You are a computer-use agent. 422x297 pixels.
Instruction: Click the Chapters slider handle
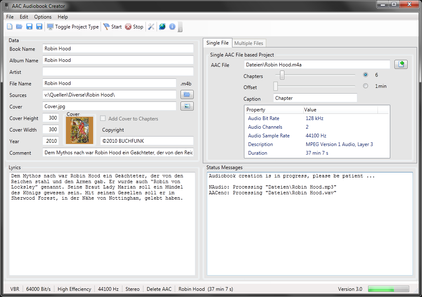[282, 75]
